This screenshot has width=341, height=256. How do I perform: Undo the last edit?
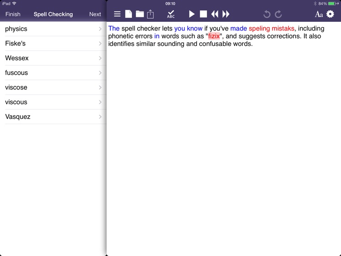(x=267, y=15)
